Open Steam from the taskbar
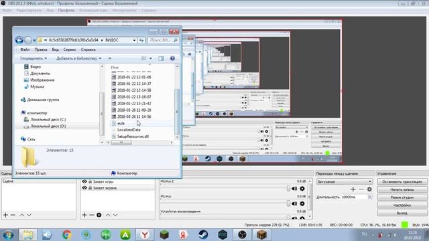Image resolution: width=429 pixels, height=241 pixels. point(203,235)
